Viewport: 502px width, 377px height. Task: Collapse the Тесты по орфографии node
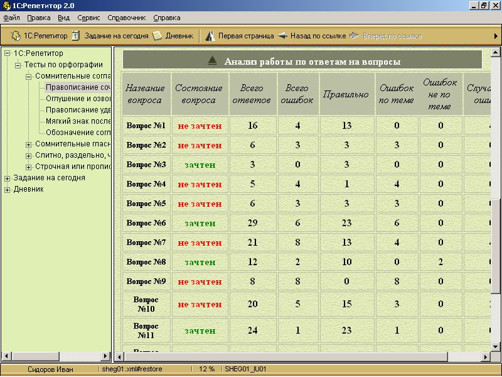pos(18,65)
